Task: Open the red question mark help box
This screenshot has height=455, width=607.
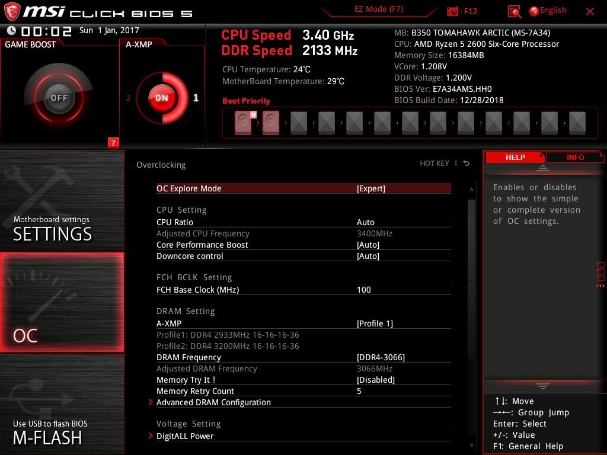Action: (x=113, y=142)
